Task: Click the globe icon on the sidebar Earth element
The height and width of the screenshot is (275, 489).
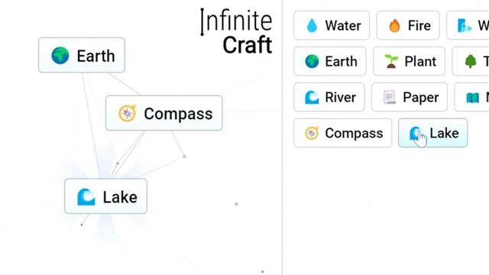Action: pos(312,61)
